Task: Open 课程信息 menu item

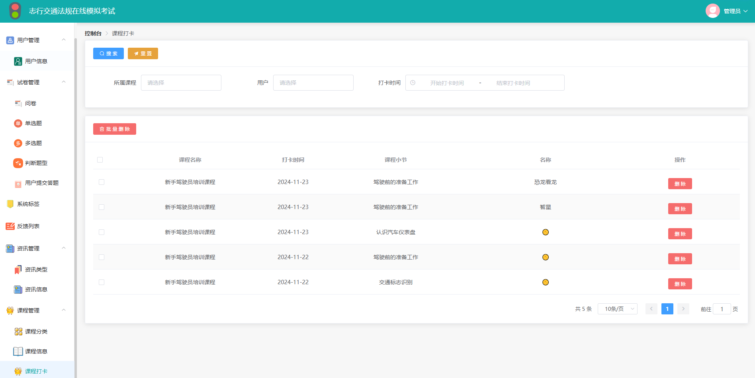Action: tap(37, 351)
